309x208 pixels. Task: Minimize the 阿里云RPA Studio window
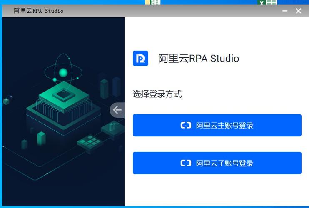[285, 11]
